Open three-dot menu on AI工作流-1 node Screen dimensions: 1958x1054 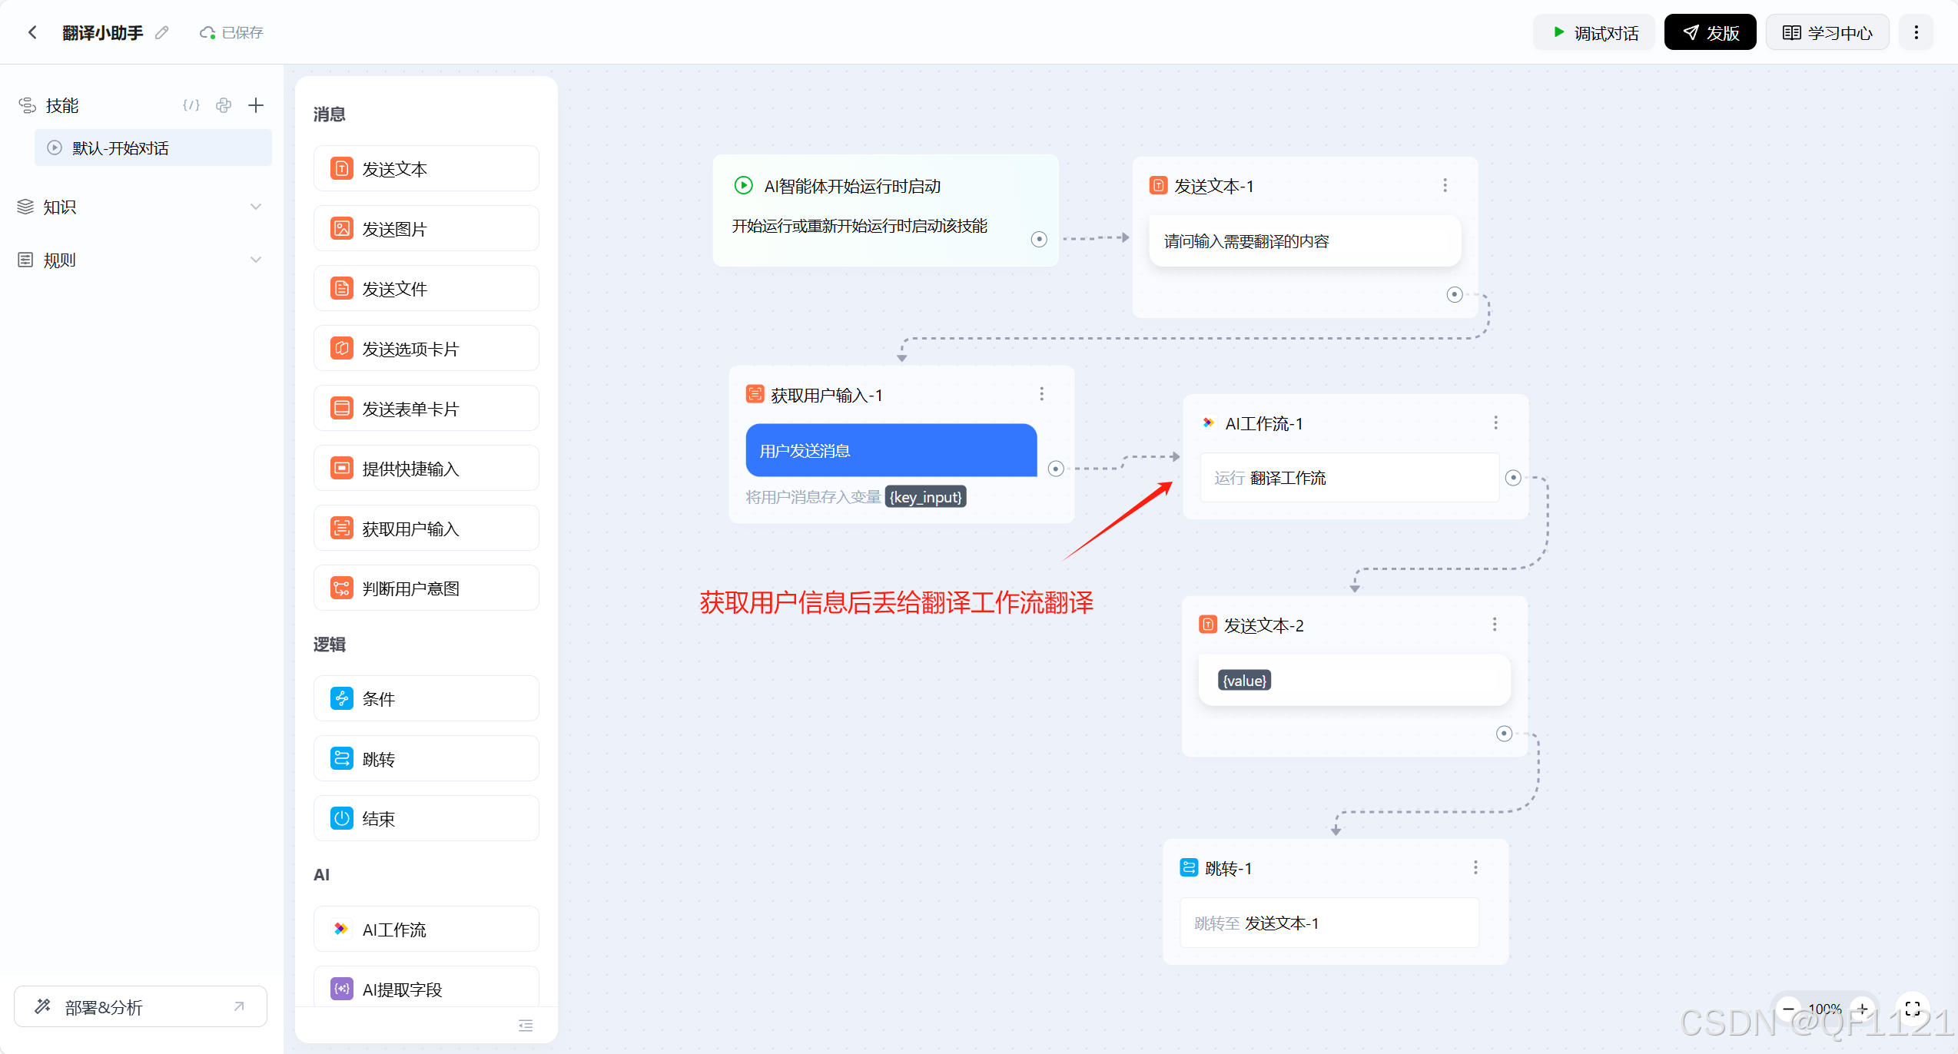(1495, 423)
